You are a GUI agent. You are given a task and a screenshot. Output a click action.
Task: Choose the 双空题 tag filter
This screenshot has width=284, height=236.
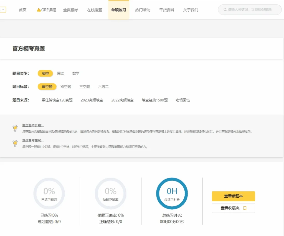(x=66, y=87)
